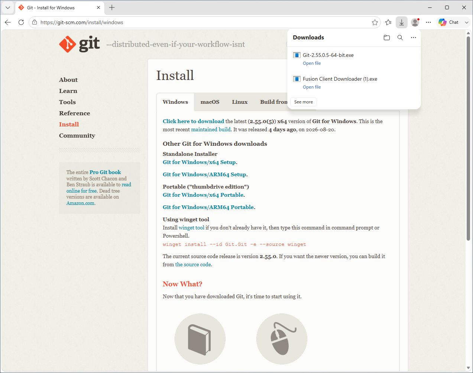Screen dimensions: 473x373
Task: Open a new browser tab
Action: pos(112,7)
